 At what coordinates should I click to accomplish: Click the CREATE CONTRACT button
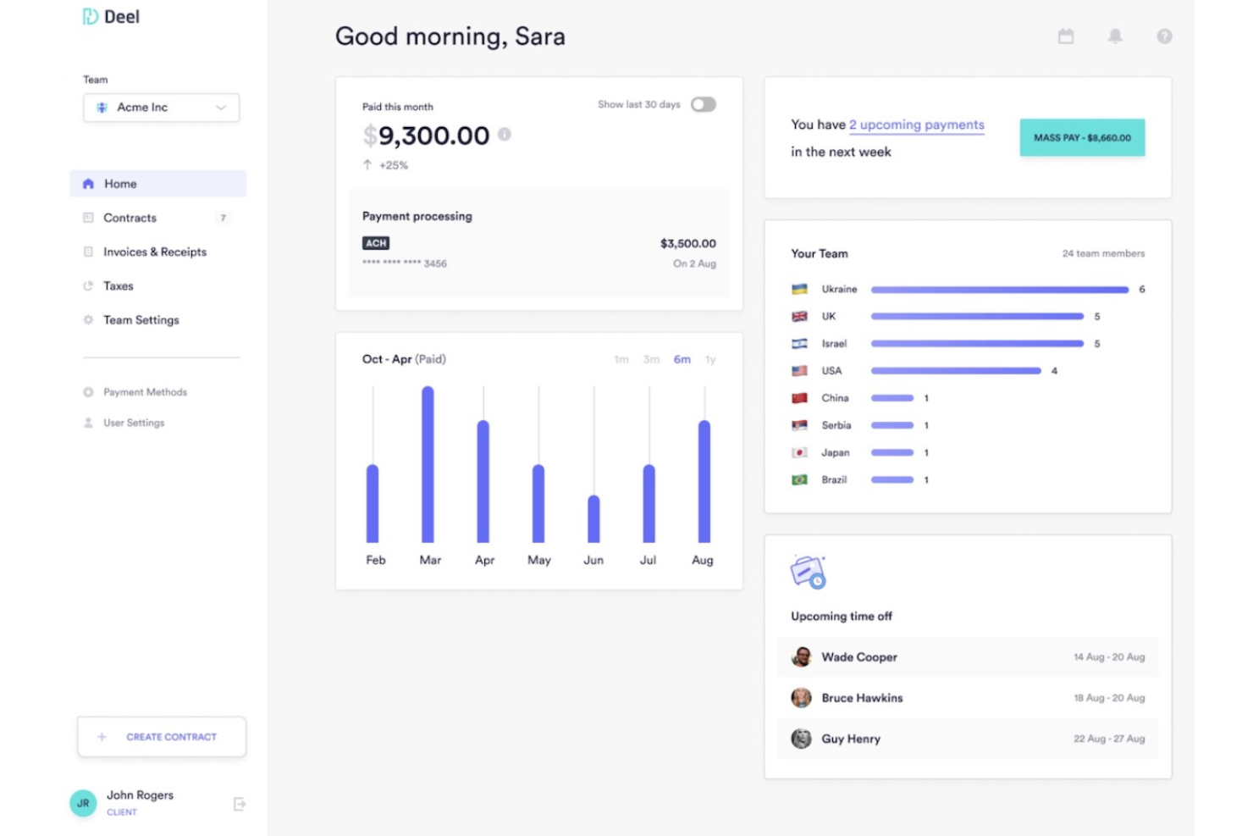coord(161,736)
